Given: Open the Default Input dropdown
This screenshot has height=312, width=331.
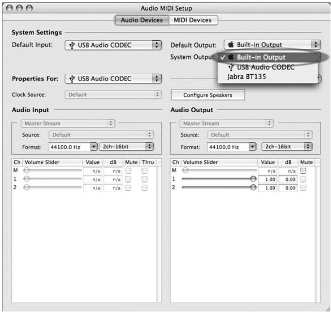Looking at the screenshot, I should pos(113,45).
